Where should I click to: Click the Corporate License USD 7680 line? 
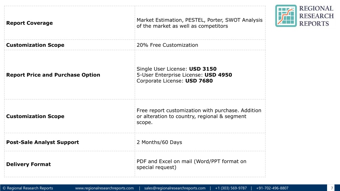click(x=175, y=81)
